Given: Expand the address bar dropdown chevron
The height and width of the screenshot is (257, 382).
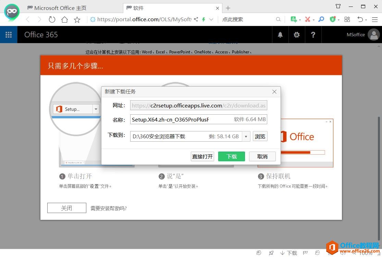Looking at the screenshot, I should click(x=211, y=20).
